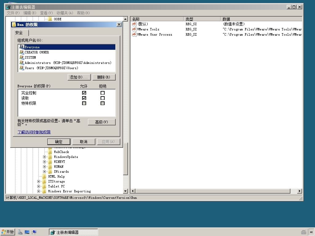Screen dimensions: 315x236
Task: Click the Run permissions dialog folder icon
Action: click(14, 25)
